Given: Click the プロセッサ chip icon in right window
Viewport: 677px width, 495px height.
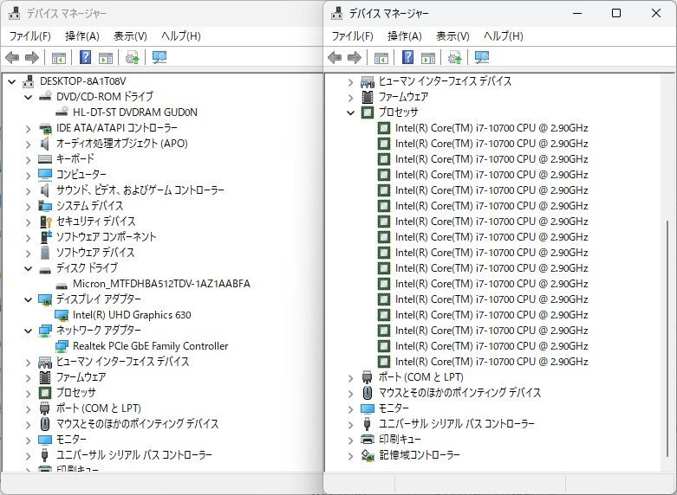Looking at the screenshot, I should (x=368, y=112).
